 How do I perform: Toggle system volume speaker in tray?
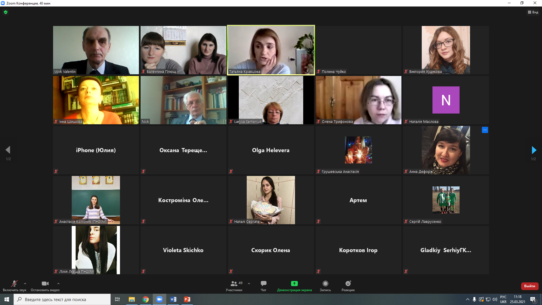tap(495, 299)
